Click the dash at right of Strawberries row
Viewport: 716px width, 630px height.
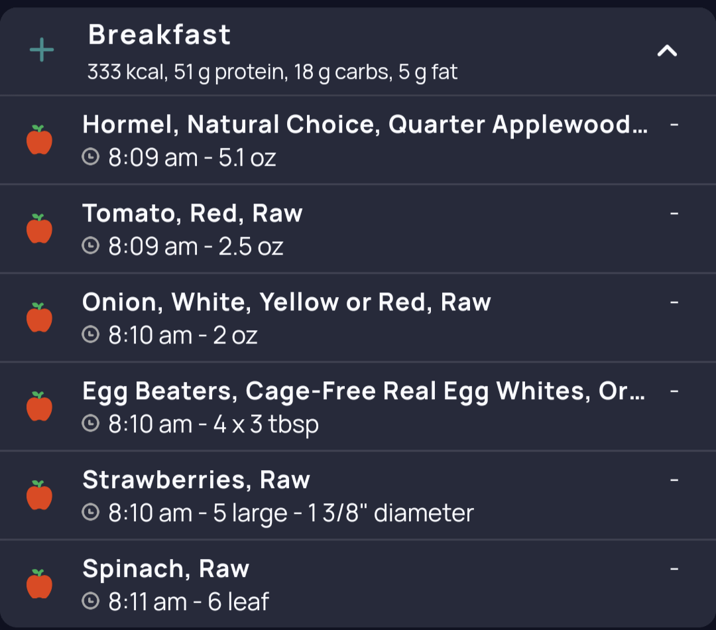(x=674, y=479)
